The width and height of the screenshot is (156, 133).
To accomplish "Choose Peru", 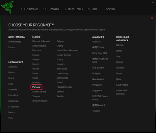I will click(11, 118).
